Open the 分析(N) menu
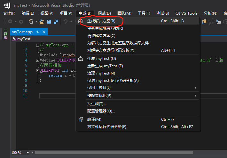The height and width of the screenshot is (158, 227). click(210, 13)
